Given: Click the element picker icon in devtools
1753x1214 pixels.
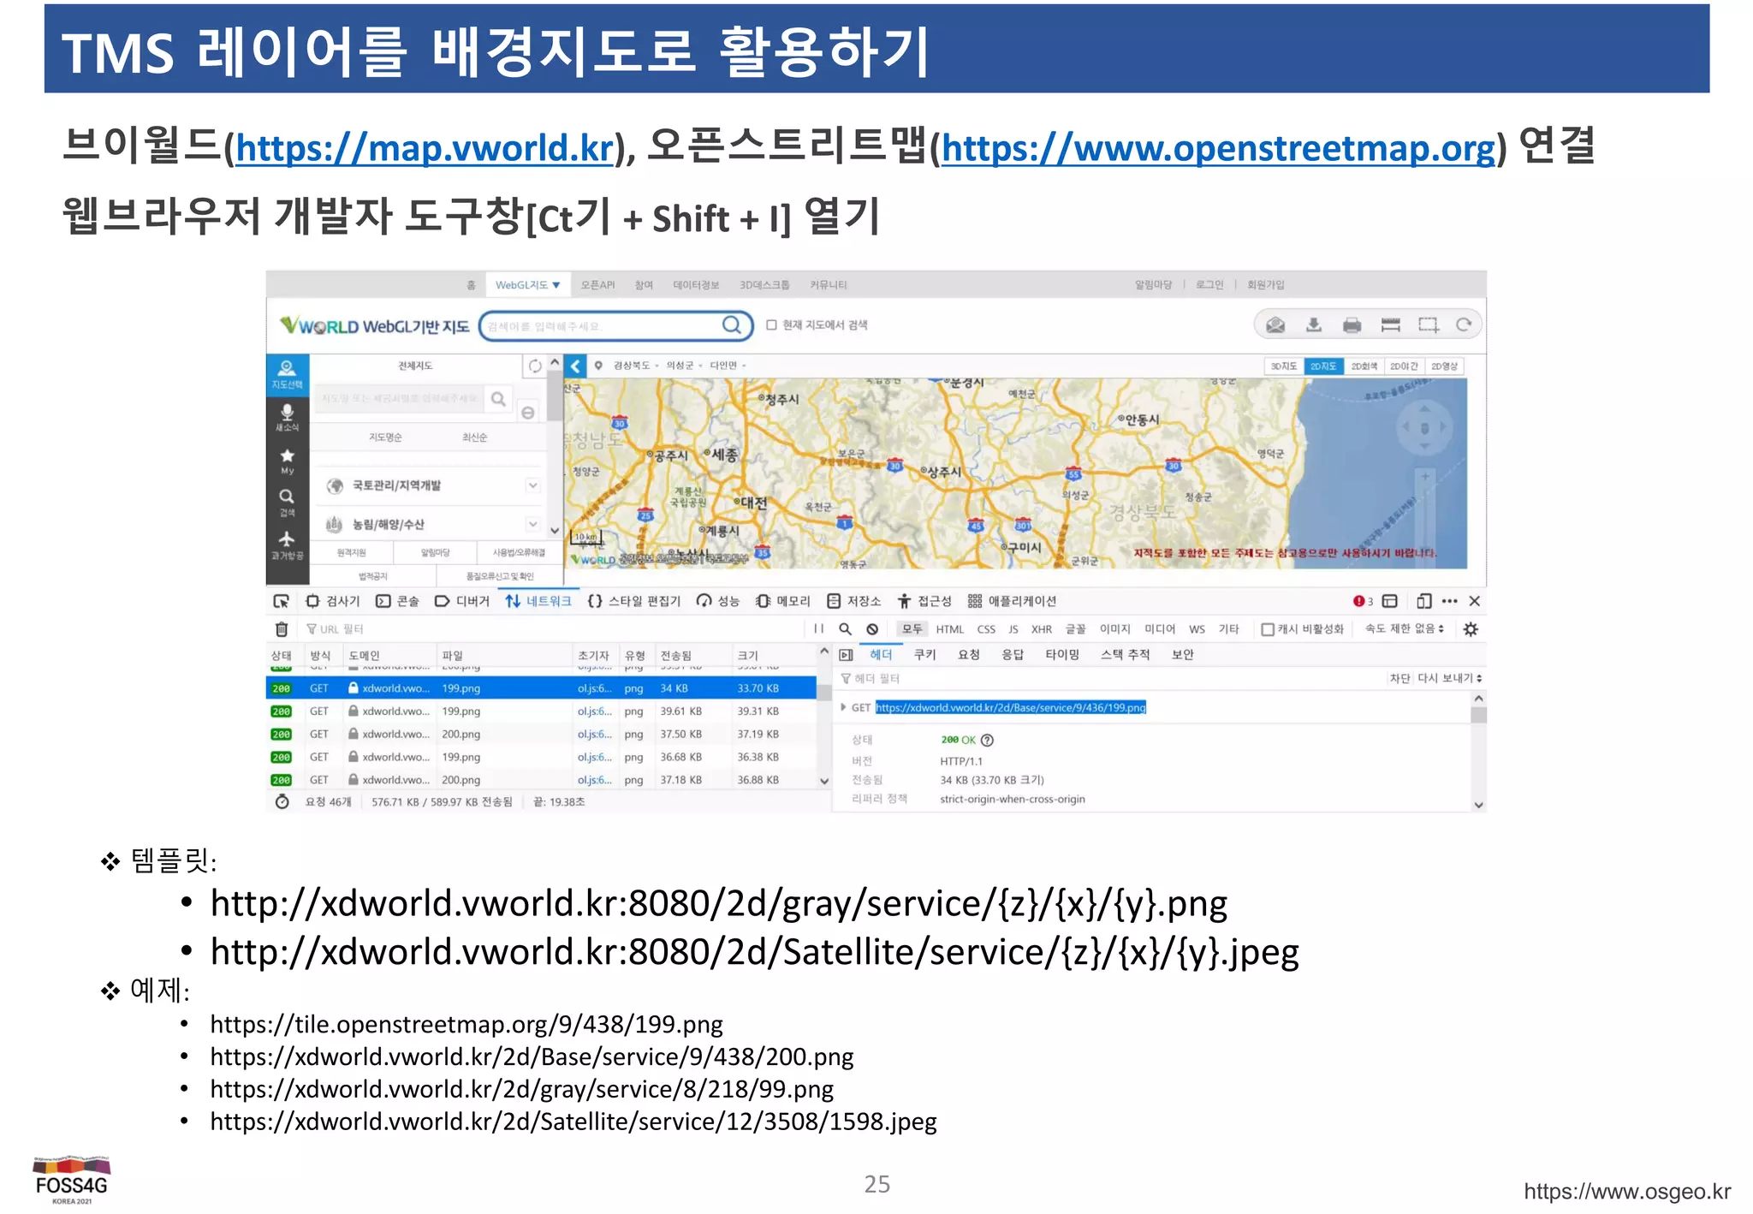Looking at the screenshot, I should pos(281,601).
